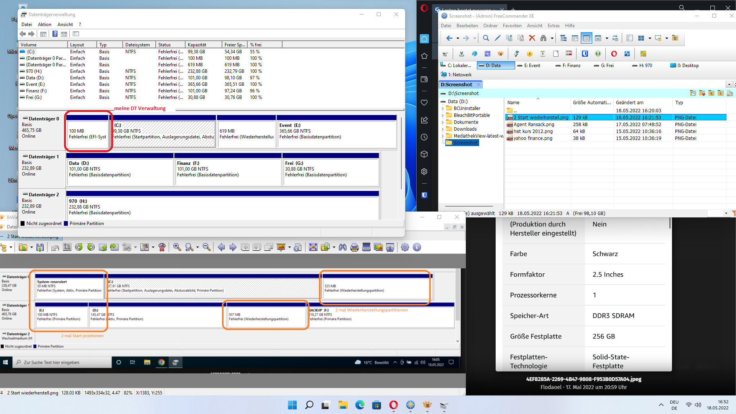736x414 pixels.
Task: Click the search magnifier icon in FreeCommander toolbar
Action: pyautogui.click(x=486, y=38)
